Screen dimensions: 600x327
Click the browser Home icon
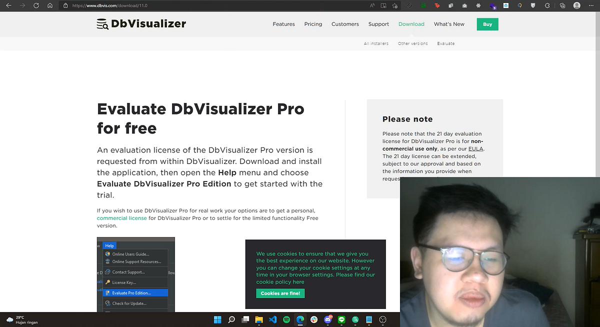pos(49,5)
